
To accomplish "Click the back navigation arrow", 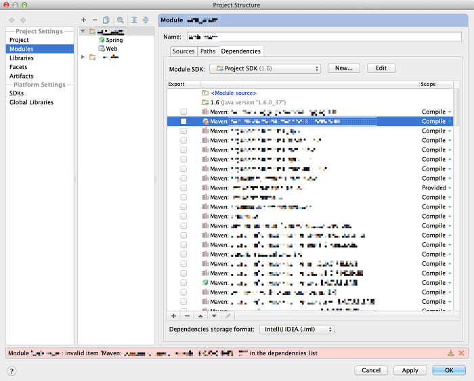I will [12, 20].
